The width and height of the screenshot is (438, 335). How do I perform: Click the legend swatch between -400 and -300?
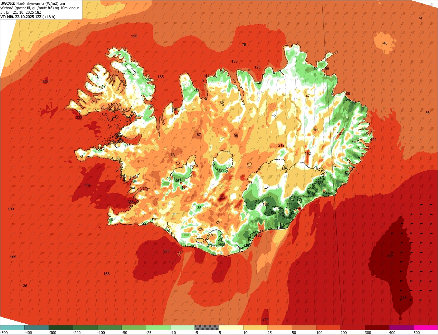36,327
